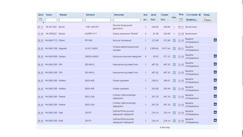This screenshot has width=243, height=137.
Task: Select order number VK-0091708
Action: tap(51, 48)
